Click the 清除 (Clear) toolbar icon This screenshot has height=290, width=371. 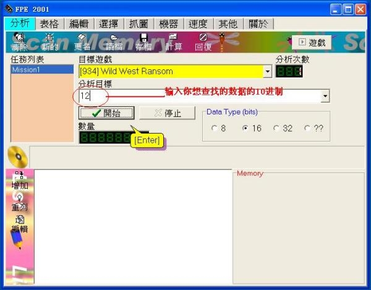[x=19, y=42]
